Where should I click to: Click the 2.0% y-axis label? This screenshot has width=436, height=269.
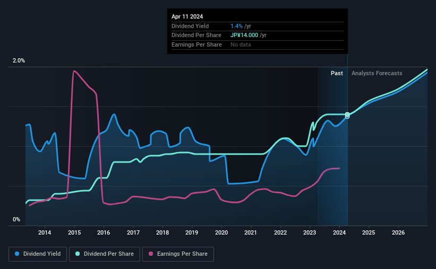tap(19, 60)
